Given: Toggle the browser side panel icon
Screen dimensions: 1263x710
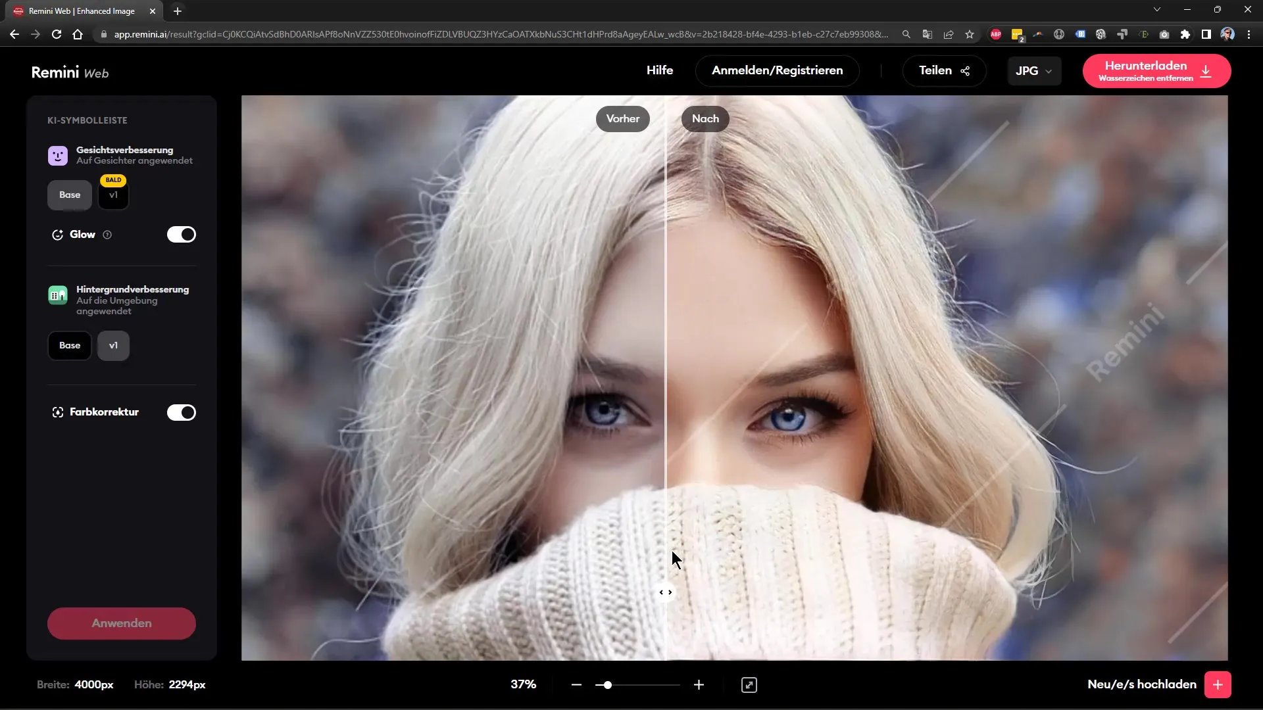Looking at the screenshot, I should tap(1206, 34).
